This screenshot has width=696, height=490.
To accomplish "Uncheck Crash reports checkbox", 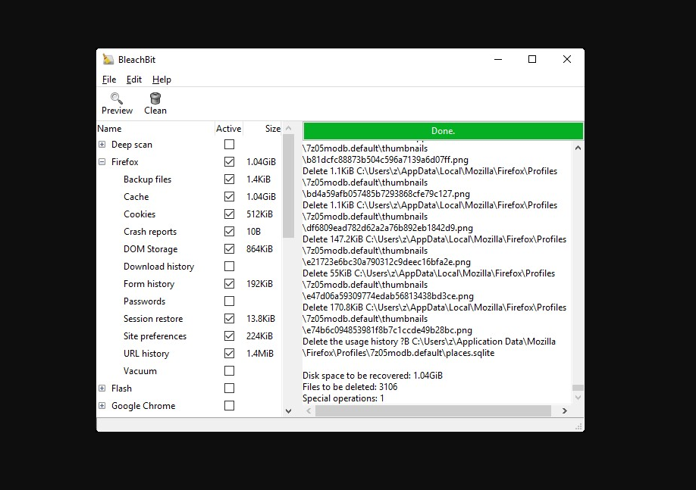I will 229,232.
